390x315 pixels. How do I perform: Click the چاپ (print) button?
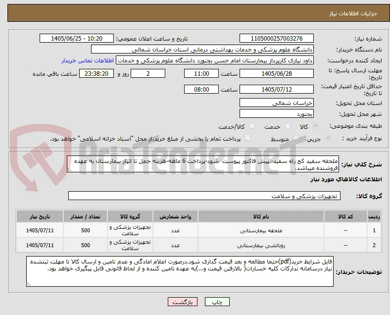click(x=217, y=302)
